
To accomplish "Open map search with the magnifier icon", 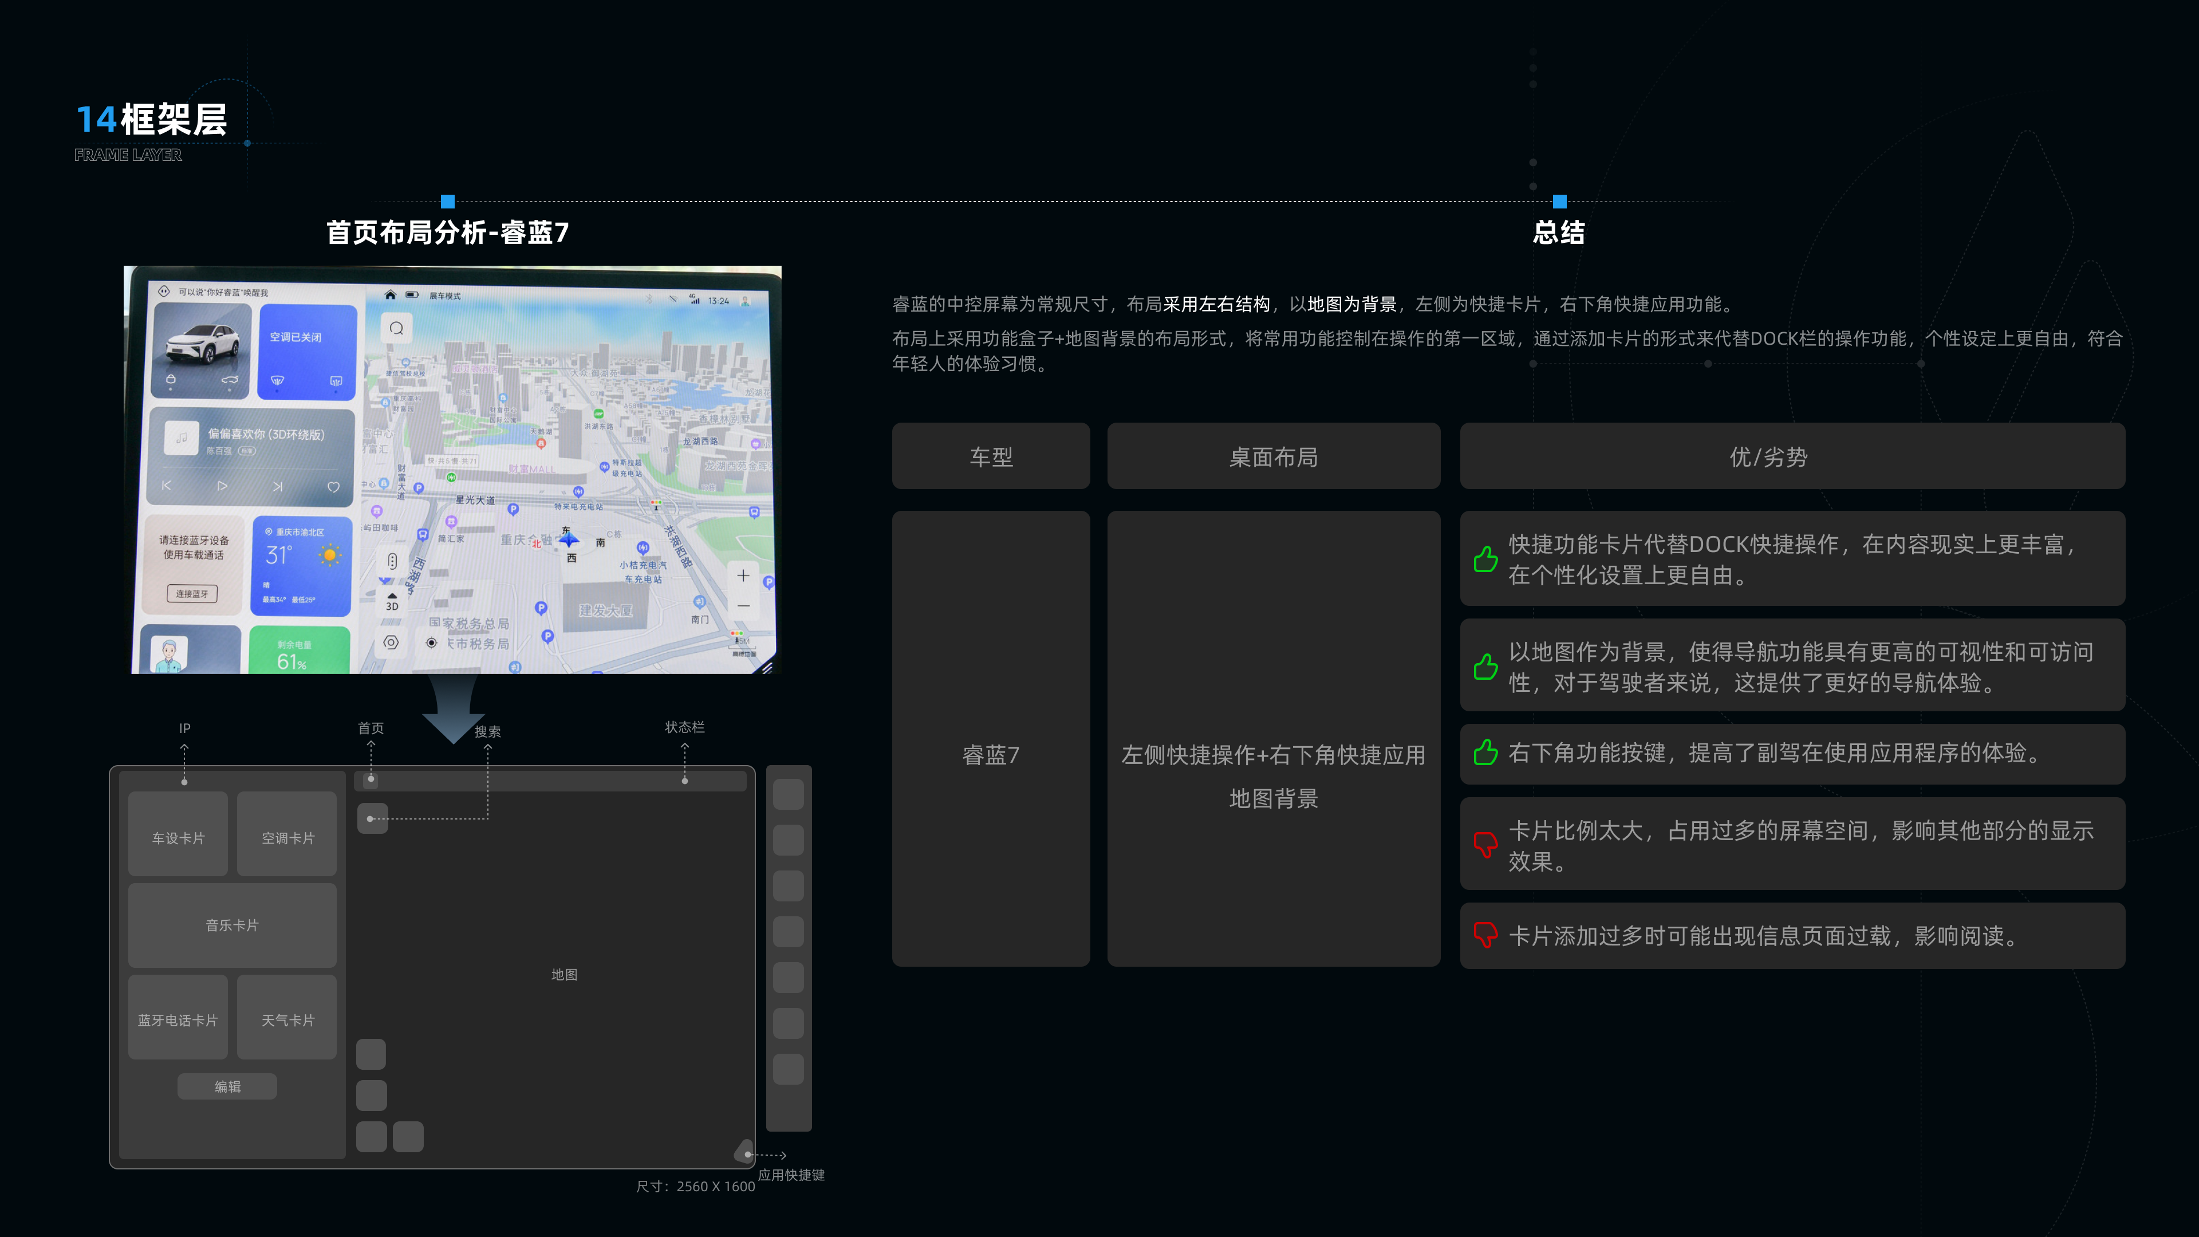I will (x=398, y=329).
